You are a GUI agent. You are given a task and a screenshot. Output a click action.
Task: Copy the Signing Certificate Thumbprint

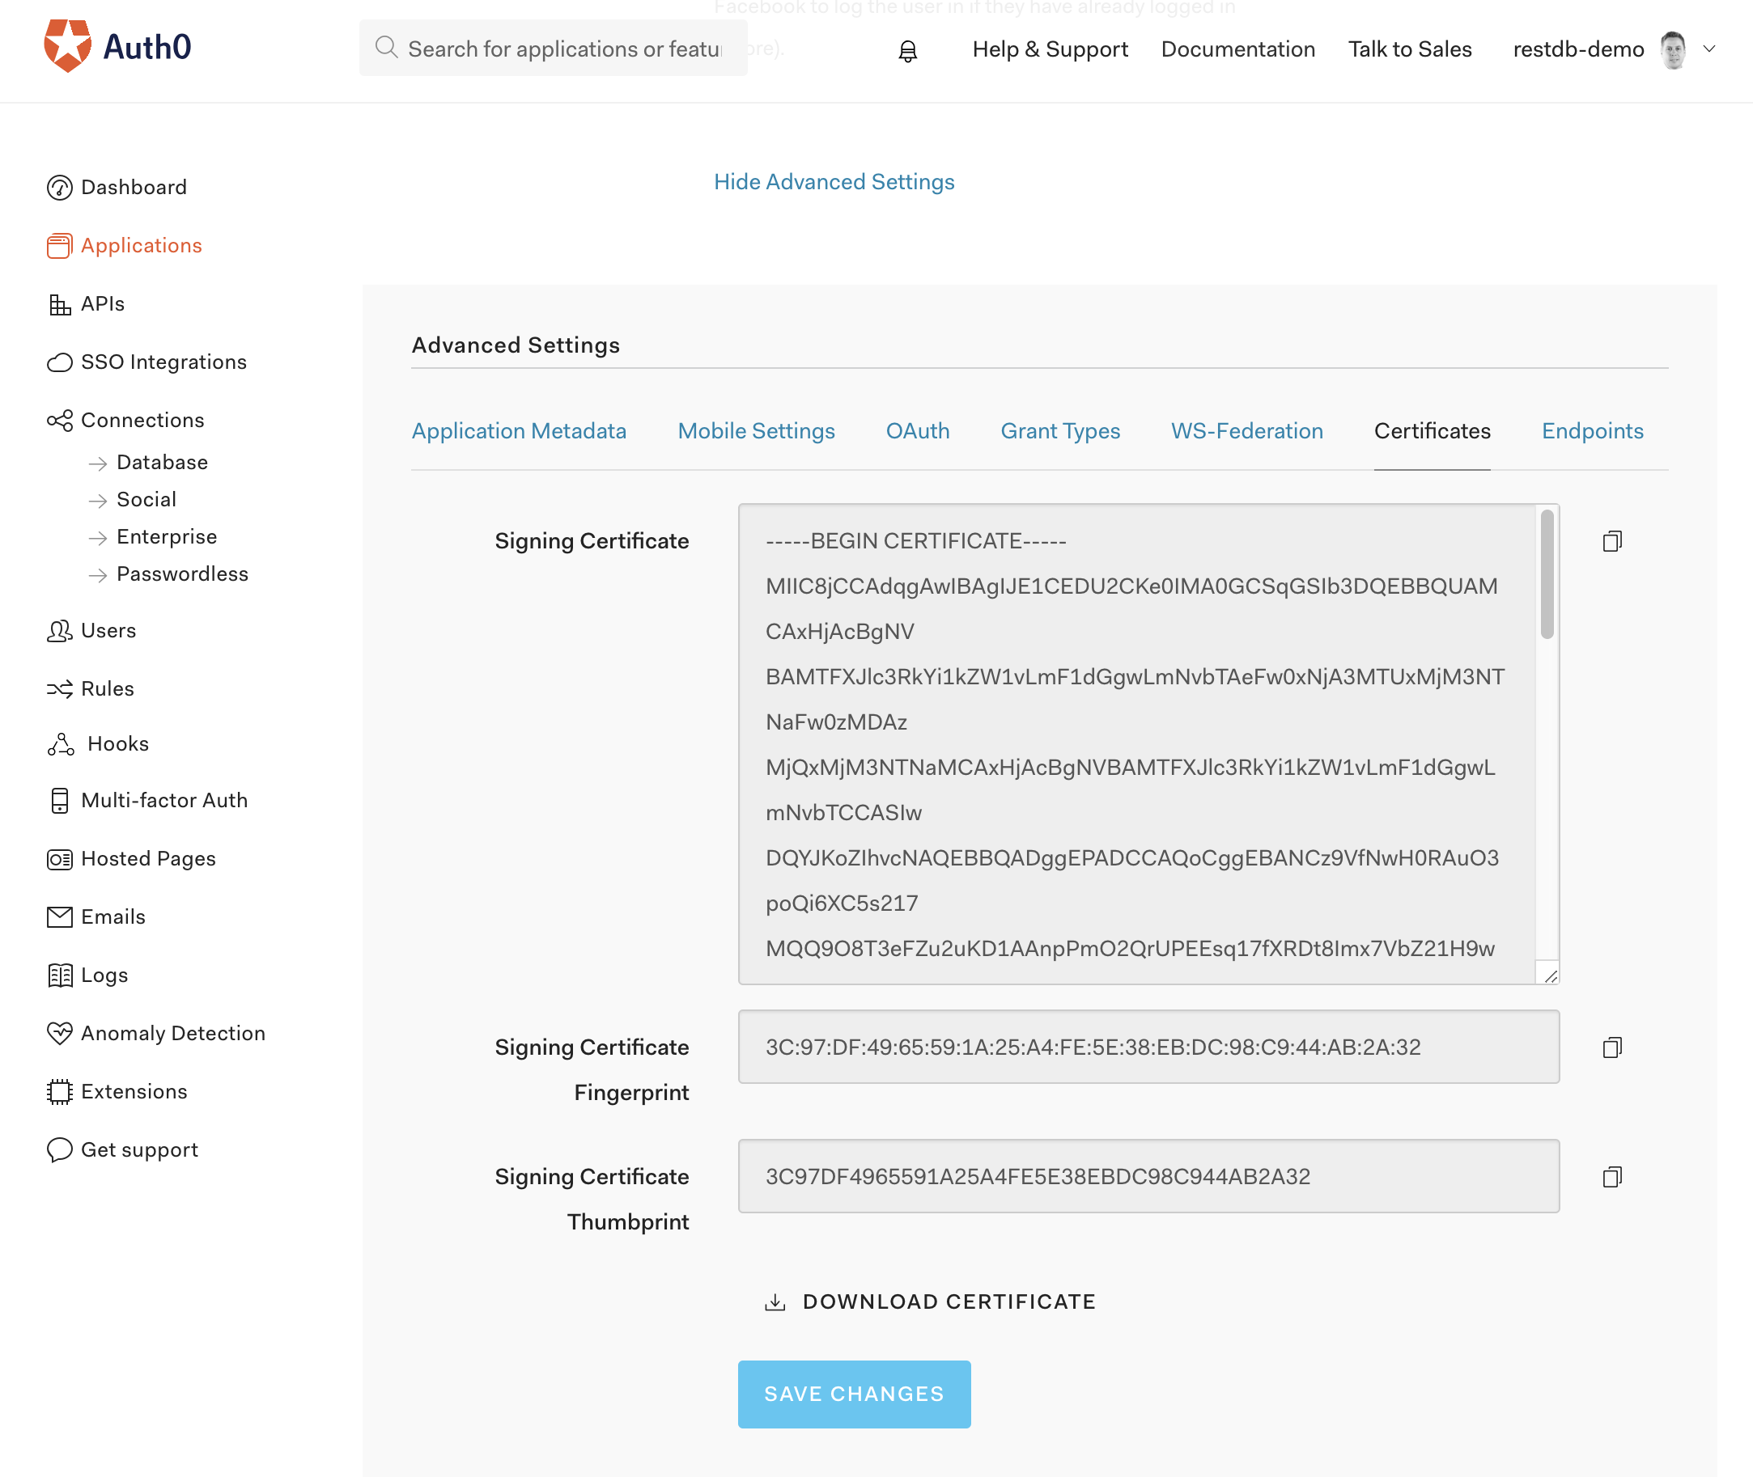pyautogui.click(x=1612, y=1176)
